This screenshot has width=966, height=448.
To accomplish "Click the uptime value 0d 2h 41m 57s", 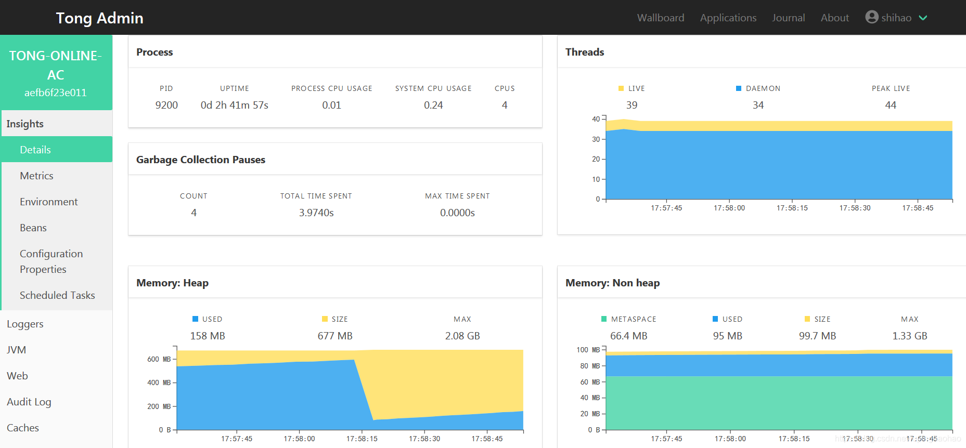I will pos(235,105).
